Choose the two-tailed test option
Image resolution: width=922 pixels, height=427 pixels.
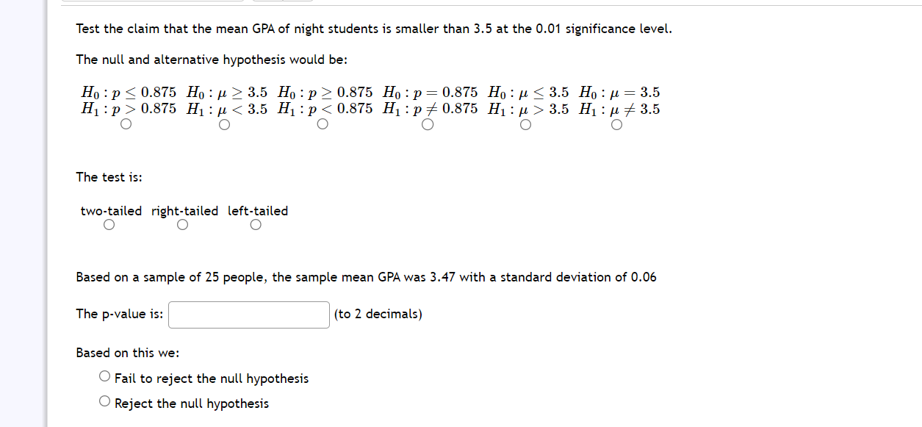(x=109, y=224)
